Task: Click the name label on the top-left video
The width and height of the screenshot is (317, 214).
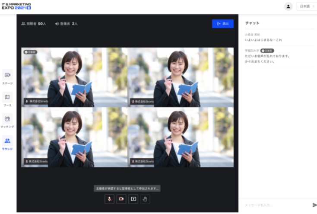Action: click(36, 101)
